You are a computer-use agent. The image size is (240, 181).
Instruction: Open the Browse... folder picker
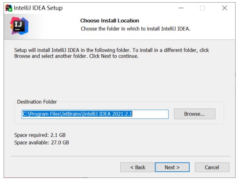194,114
